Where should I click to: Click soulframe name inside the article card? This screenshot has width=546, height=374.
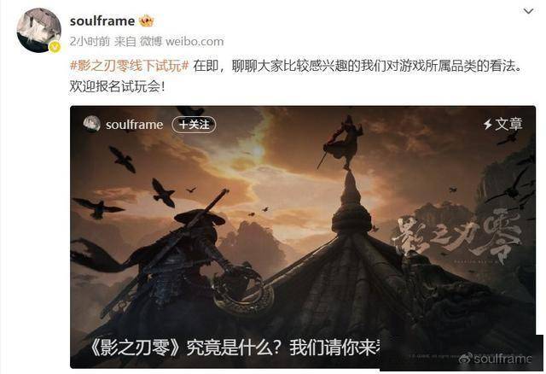(135, 125)
